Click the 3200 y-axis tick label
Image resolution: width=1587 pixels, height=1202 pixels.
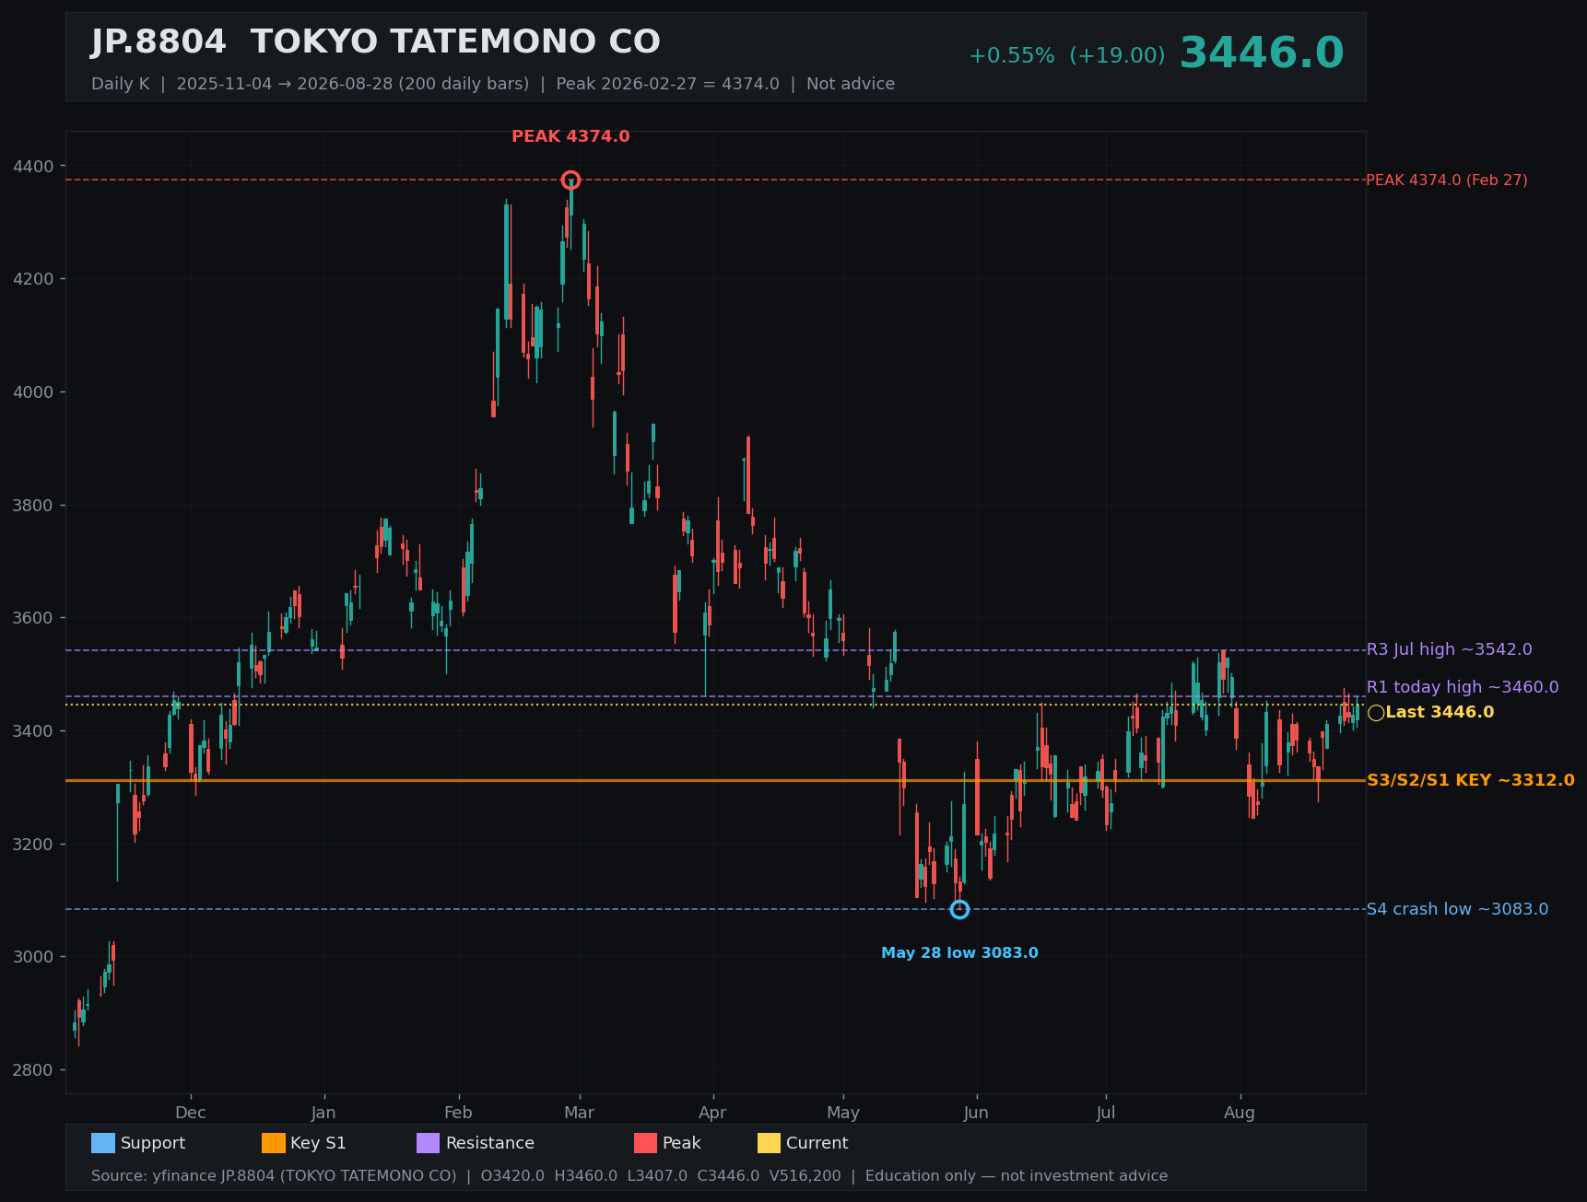[x=34, y=845]
